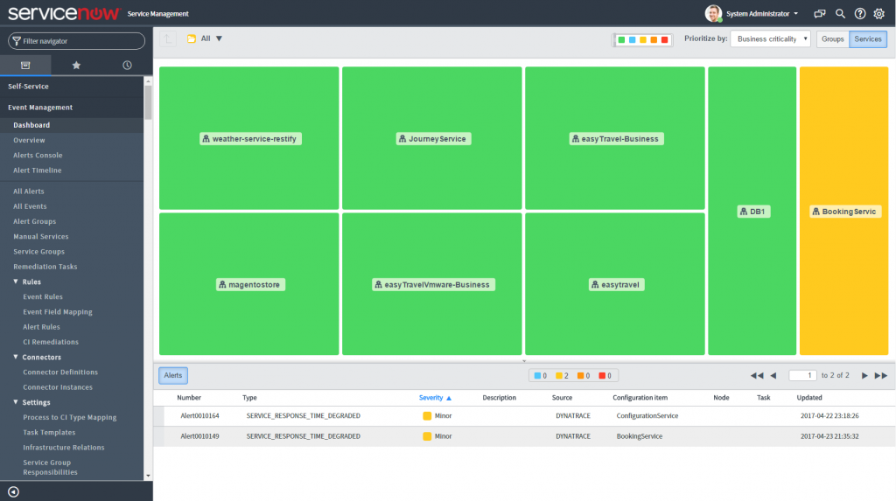Toggle the Groups view button
The height and width of the screenshot is (501, 896).
tap(832, 39)
